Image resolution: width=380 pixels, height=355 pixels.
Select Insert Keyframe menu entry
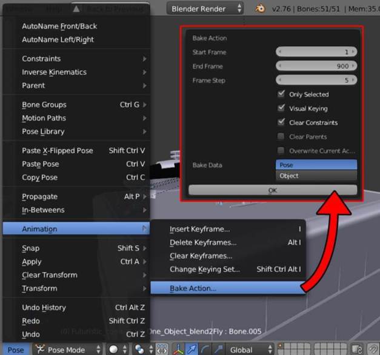click(x=228, y=229)
